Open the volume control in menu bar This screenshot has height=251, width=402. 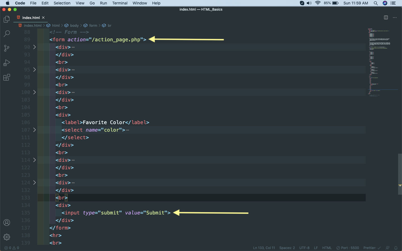point(309,3)
